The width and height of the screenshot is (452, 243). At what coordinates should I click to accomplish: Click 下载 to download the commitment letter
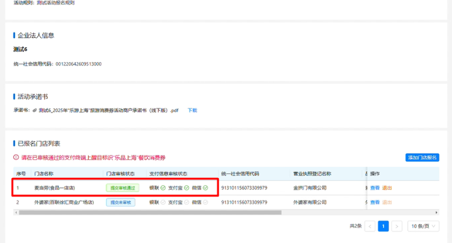tap(192, 110)
